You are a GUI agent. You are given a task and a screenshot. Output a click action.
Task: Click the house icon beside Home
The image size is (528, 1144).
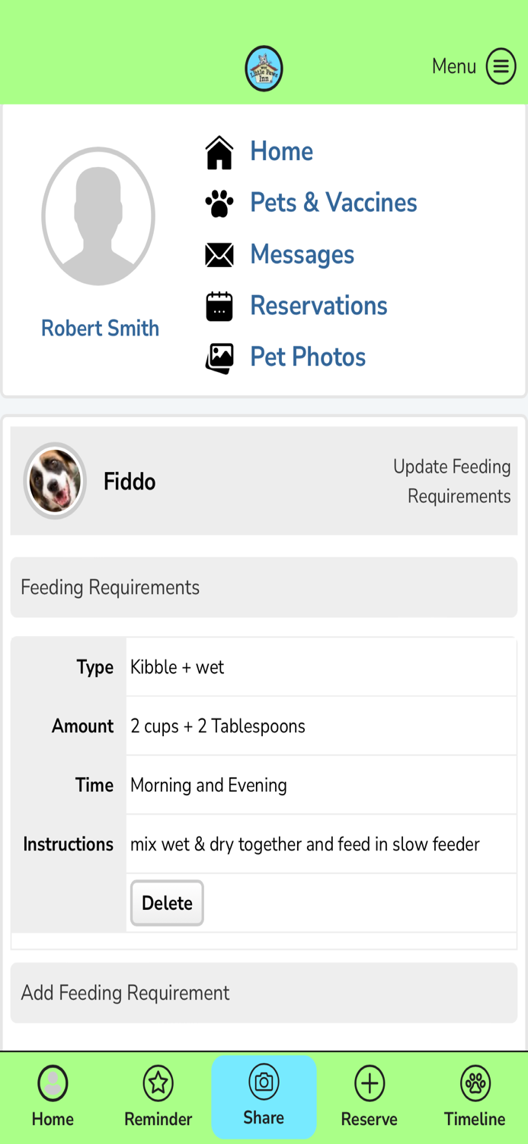219,152
